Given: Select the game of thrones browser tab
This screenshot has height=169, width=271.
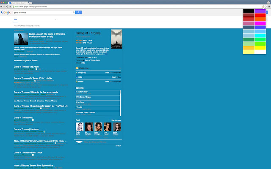Looking at the screenshot, I should 18,3.
